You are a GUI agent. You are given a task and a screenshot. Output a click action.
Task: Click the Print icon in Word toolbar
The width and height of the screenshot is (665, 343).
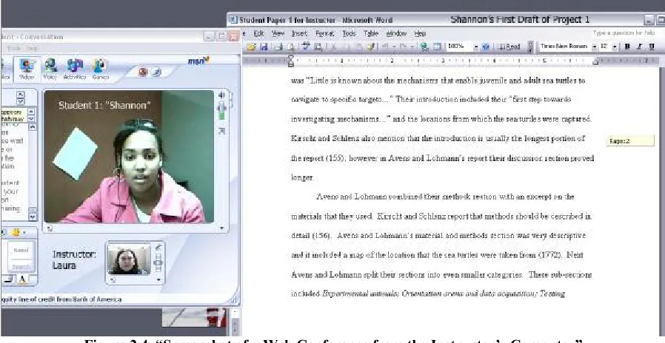(x=278, y=47)
